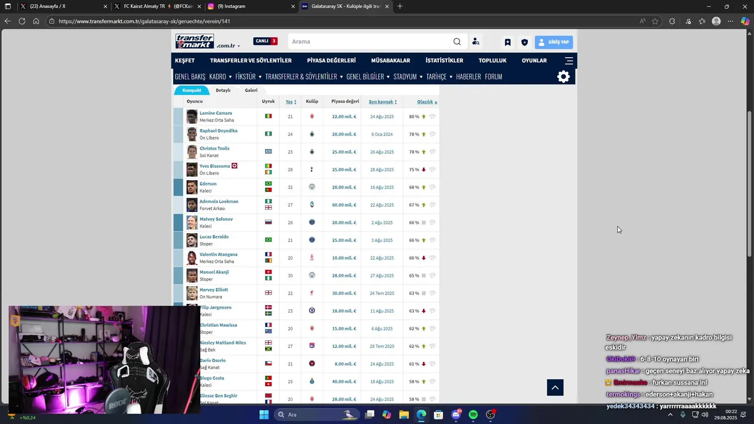Open PİYASA DEĞERLERİ menu

pos(331,61)
